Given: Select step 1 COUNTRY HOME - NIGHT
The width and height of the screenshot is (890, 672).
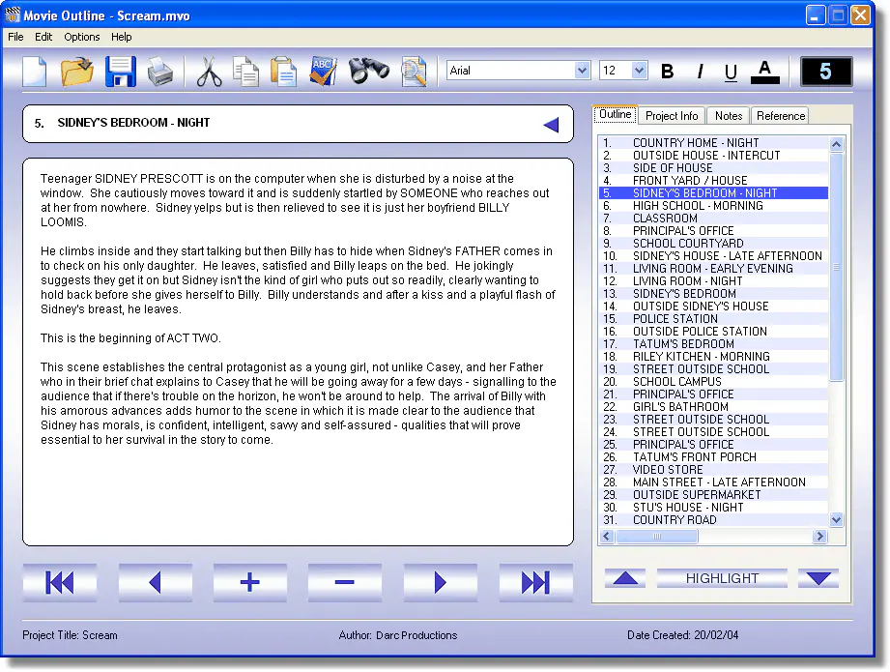Looking at the screenshot, I should [713, 143].
